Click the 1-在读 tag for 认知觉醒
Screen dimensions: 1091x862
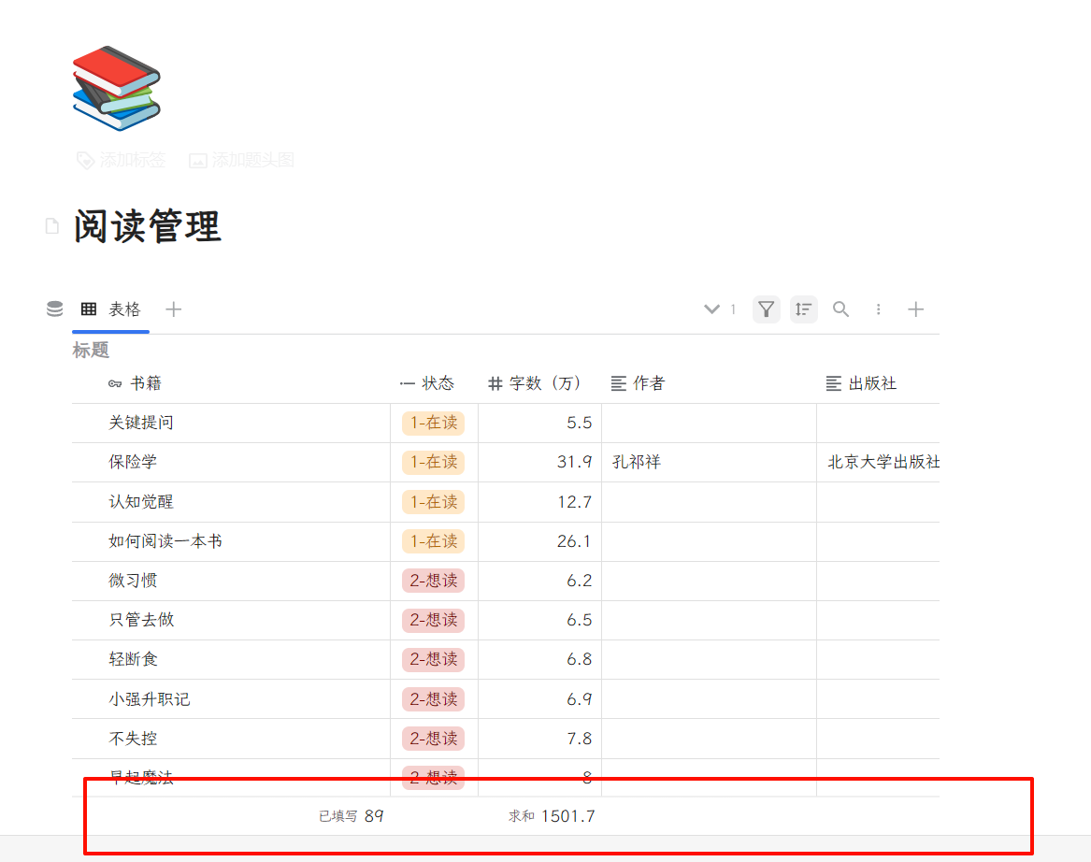point(434,502)
